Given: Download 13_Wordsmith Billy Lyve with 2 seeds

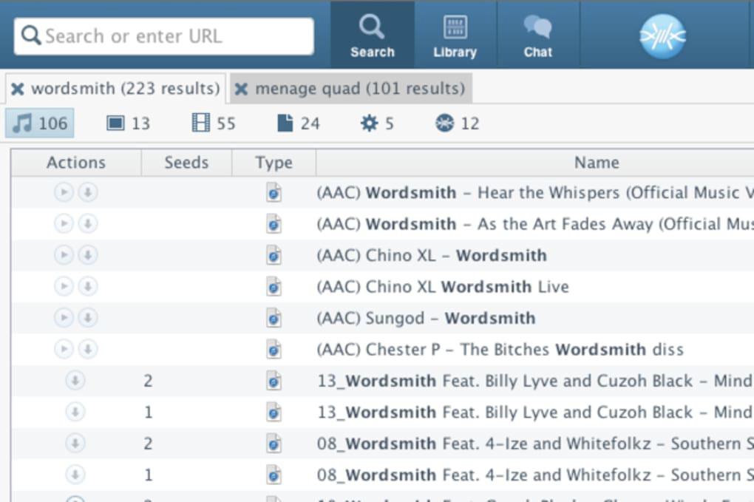Looking at the screenshot, I should pos(75,380).
